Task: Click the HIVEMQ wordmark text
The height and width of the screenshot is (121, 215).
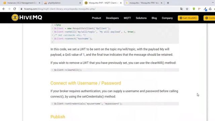Action: coord(31,17)
